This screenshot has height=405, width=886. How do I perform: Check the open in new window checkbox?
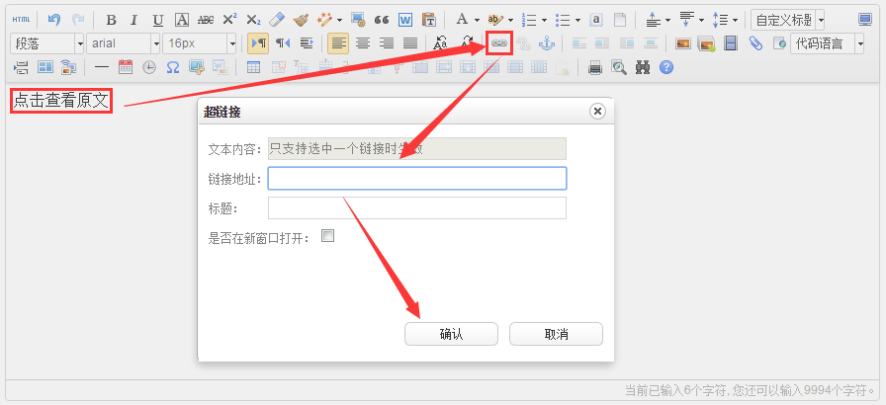pos(328,237)
